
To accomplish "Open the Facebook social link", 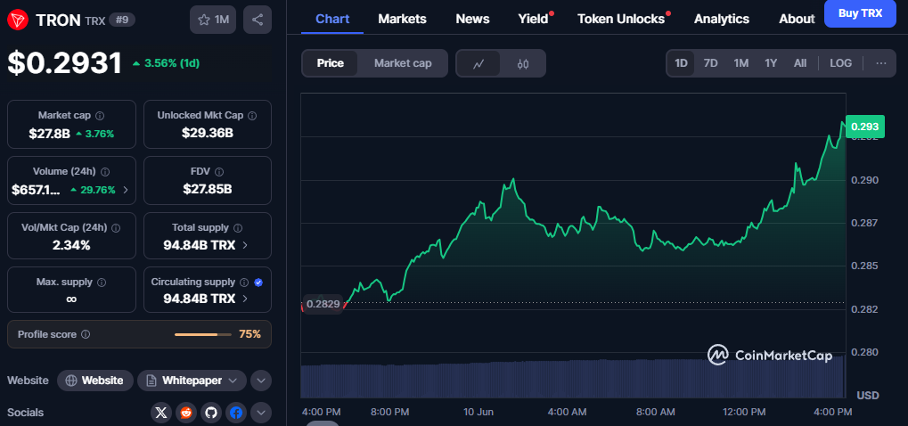I will coord(235,413).
